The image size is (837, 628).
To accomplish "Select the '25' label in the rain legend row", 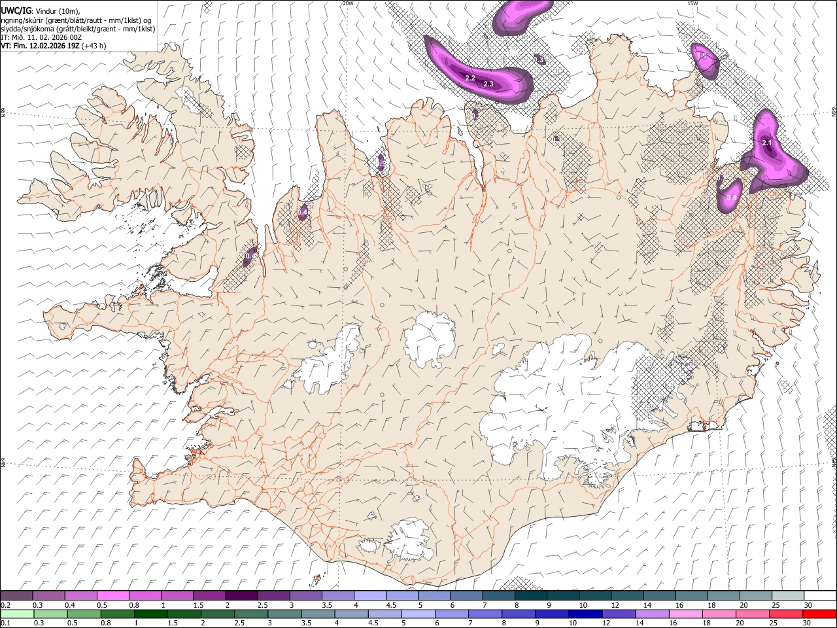I will 774,623.
